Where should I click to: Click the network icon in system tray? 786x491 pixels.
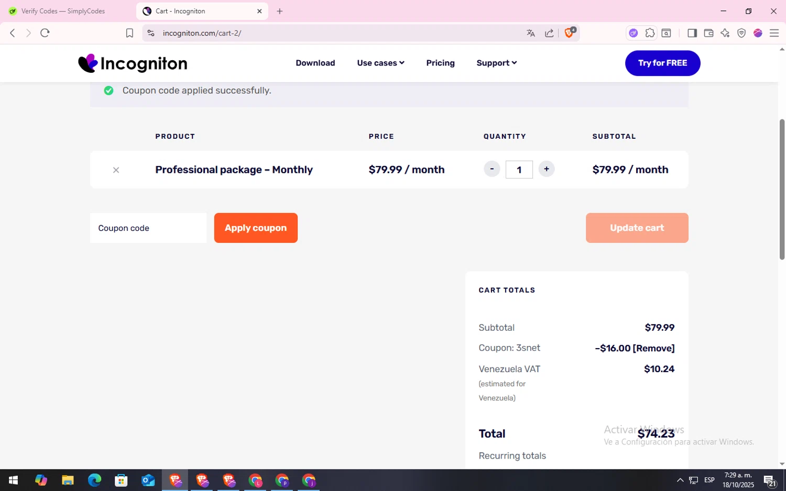[x=693, y=480]
